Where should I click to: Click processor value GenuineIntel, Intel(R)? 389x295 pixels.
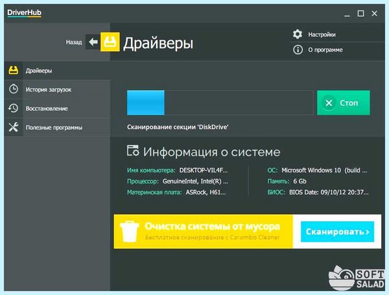tap(195, 182)
